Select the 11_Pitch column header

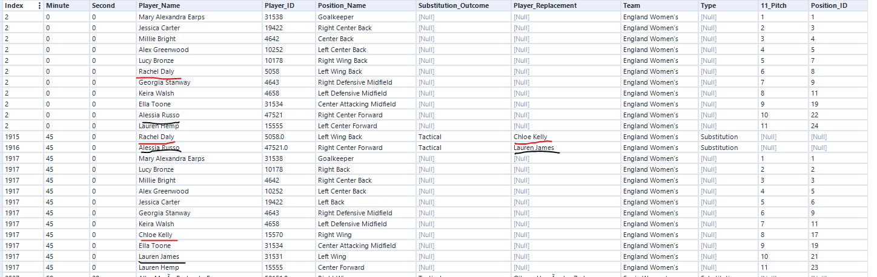tap(773, 6)
